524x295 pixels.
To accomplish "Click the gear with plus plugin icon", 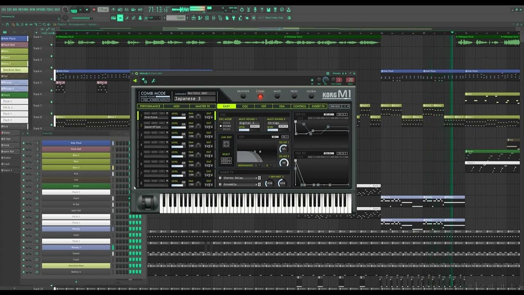I will [x=144, y=80].
